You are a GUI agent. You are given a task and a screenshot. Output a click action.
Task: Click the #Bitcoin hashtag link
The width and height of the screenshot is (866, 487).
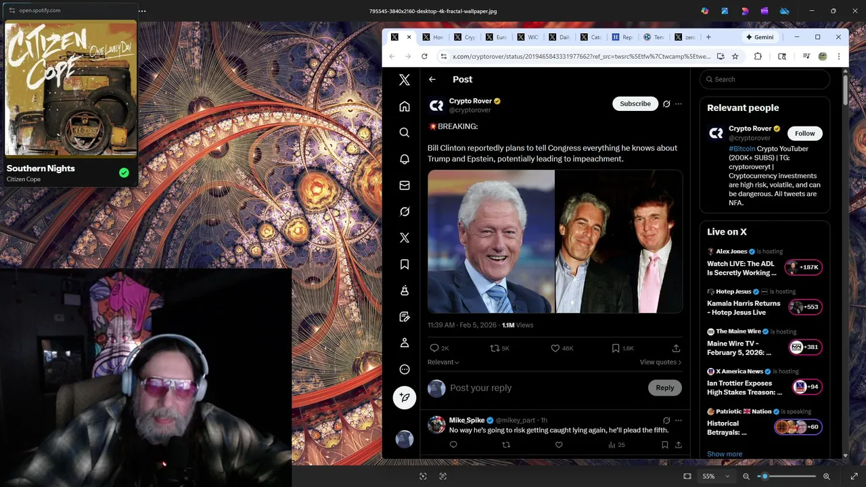click(x=742, y=149)
